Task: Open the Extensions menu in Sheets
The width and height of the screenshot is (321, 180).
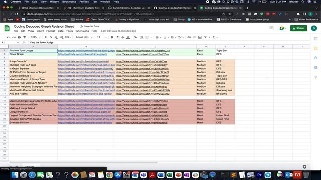Action: click(x=82, y=31)
